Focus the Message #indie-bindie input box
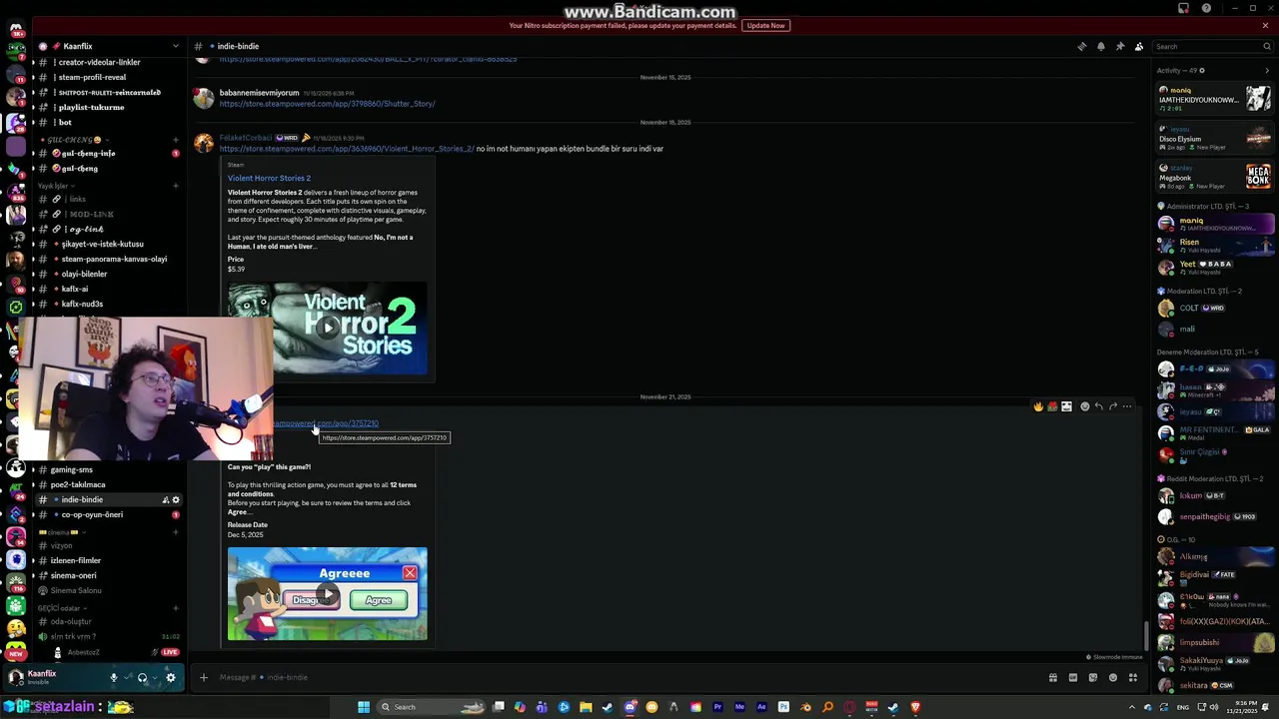The image size is (1279, 719). 630,677
